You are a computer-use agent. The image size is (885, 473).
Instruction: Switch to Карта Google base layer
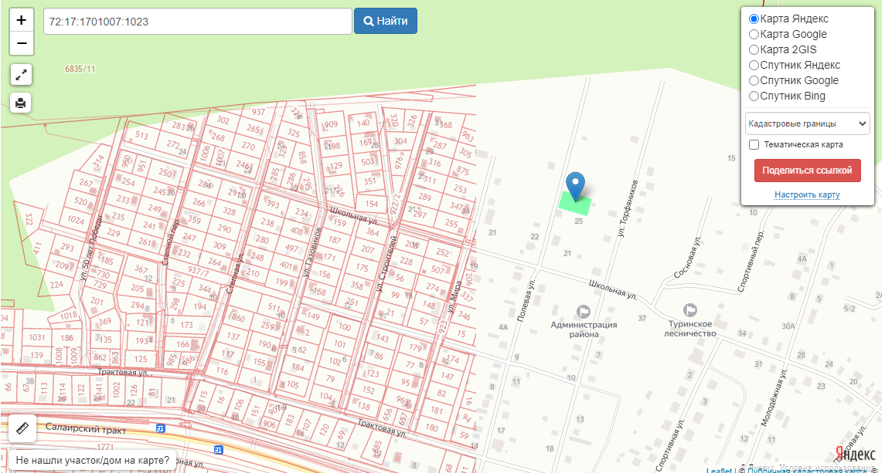(x=754, y=35)
